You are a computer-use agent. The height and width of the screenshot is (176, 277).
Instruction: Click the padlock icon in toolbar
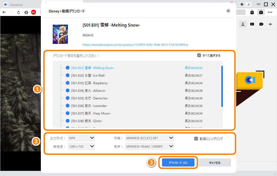(x=252, y=12)
